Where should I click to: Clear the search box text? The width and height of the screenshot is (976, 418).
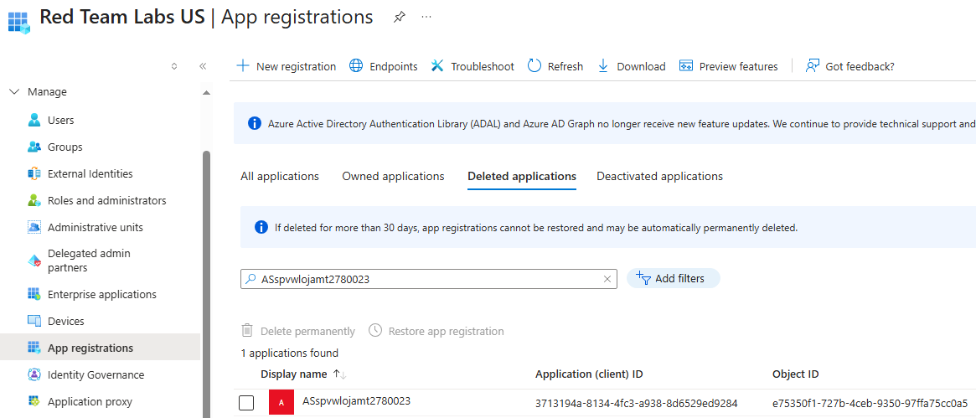point(607,280)
